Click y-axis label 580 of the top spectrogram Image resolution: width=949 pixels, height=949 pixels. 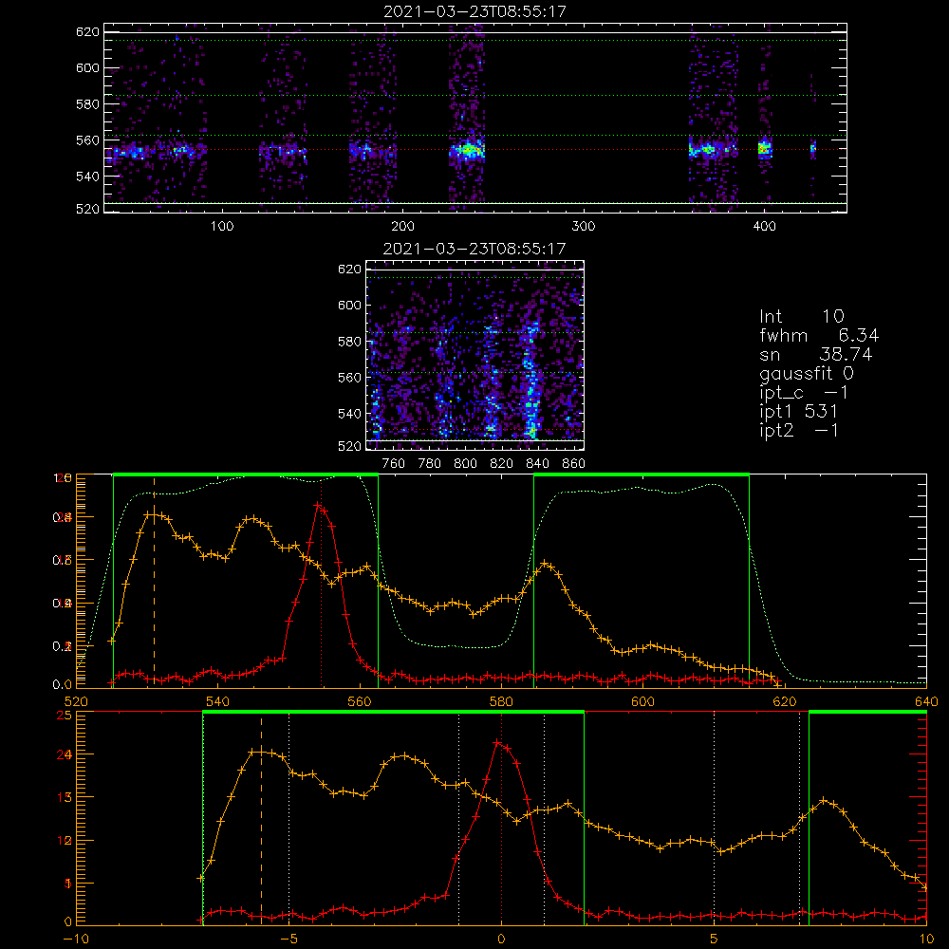[87, 104]
